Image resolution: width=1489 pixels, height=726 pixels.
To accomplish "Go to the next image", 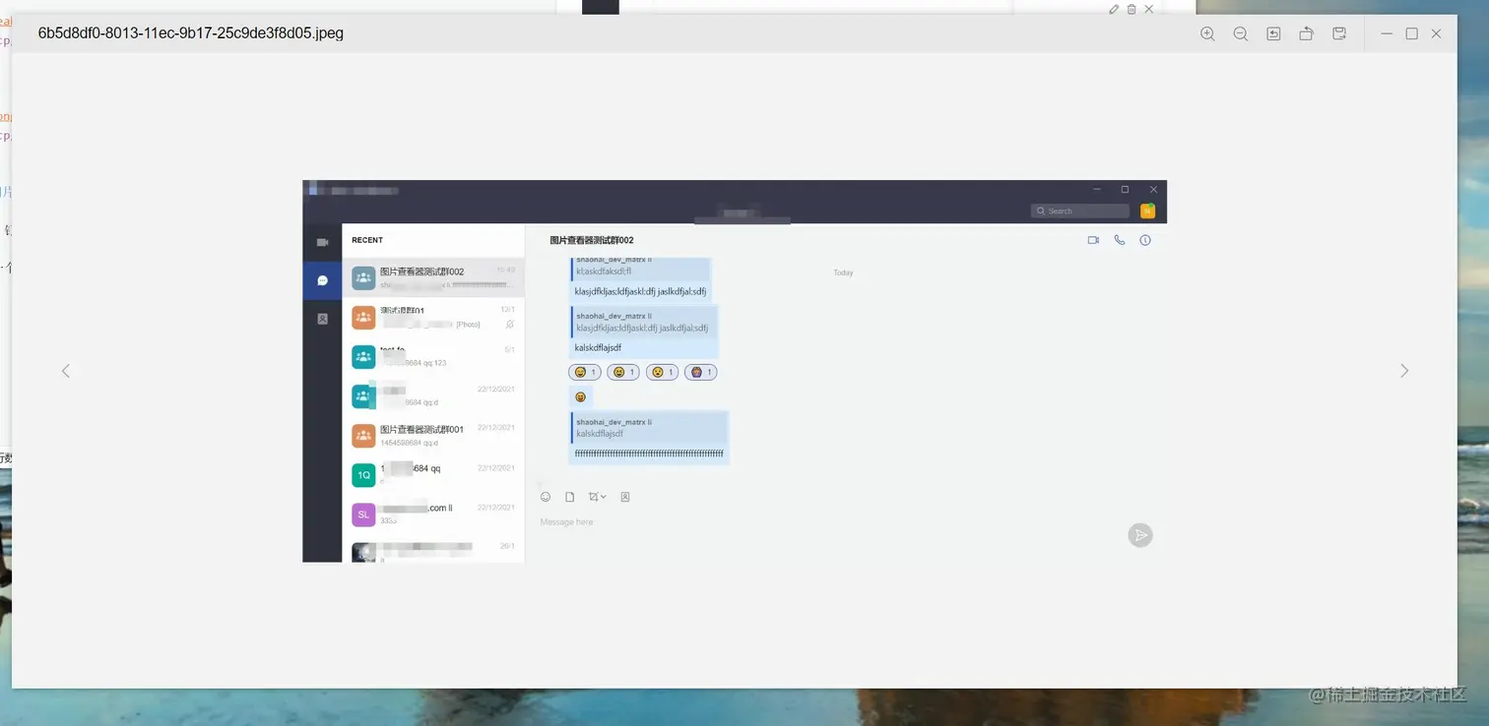I will pyautogui.click(x=1404, y=371).
